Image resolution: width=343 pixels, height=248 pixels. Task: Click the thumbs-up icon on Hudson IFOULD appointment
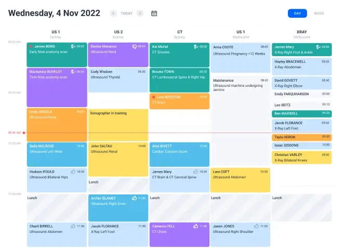(x=73, y=172)
